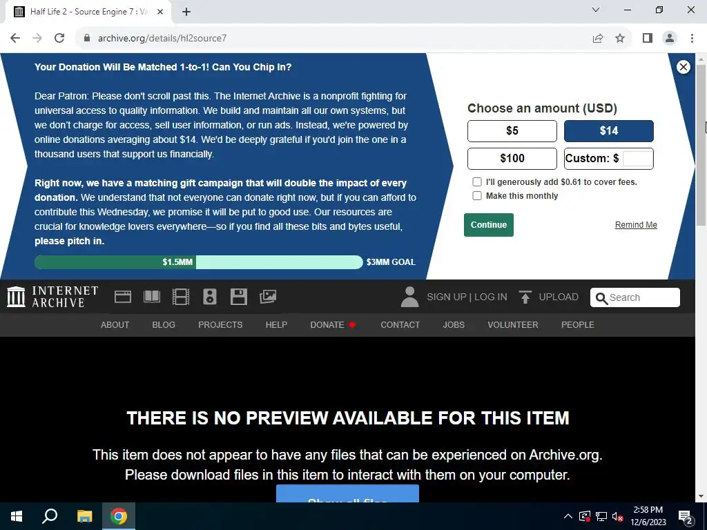Click the upload arrow icon
Image resolution: width=707 pixels, height=530 pixels.
coord(525,297)
